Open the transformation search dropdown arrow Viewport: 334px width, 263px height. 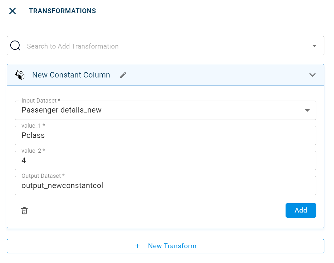click(x=314, y=46)
